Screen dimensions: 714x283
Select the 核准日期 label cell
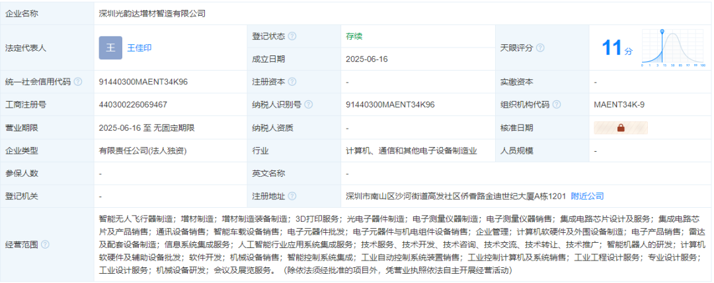(x=542, y=128)
